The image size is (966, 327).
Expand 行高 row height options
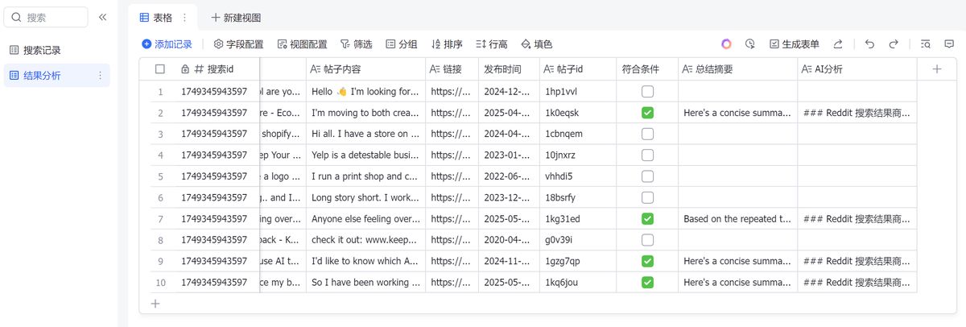[491, 44]
